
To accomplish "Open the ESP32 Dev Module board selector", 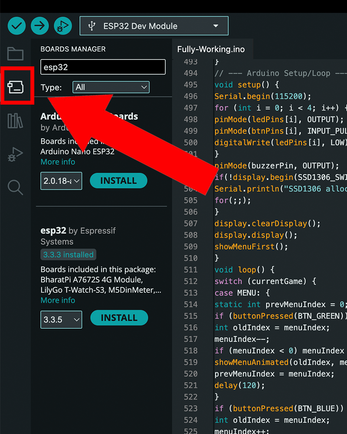I will pos(154,26).
